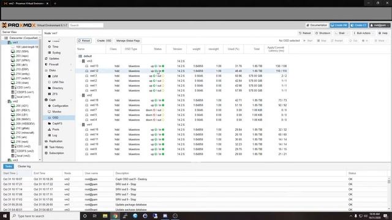Click Reboot node button
This screenshot has width=392, height=220.
(304, 33)
